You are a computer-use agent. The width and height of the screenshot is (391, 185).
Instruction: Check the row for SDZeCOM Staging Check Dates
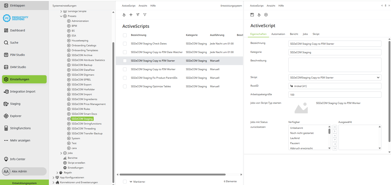tap(125, 43)
